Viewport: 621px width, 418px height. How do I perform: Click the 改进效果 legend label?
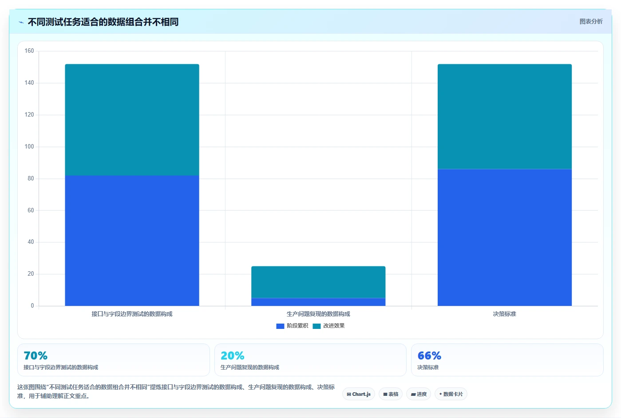[x=334, y=326]
